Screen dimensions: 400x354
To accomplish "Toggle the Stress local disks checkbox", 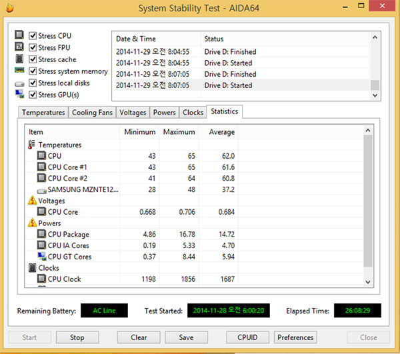I will [x=33, y=83].
